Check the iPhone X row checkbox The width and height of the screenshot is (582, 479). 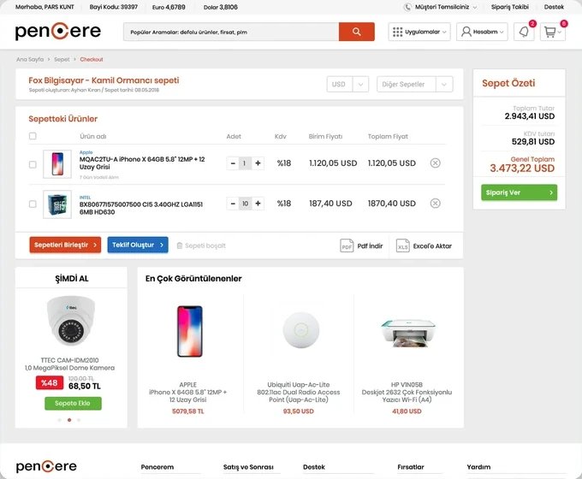tap(33, 164)
